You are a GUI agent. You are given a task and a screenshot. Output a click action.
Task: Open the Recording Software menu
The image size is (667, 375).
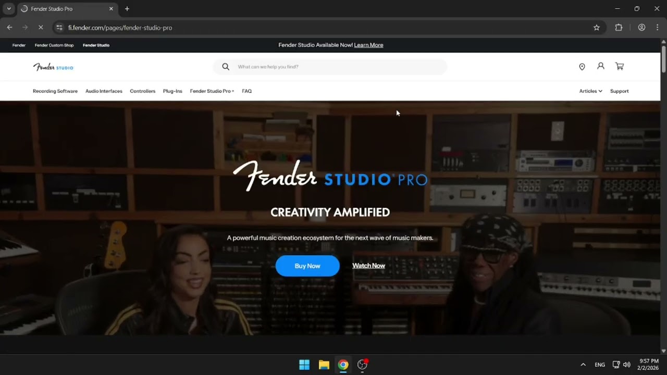point(55,91)
